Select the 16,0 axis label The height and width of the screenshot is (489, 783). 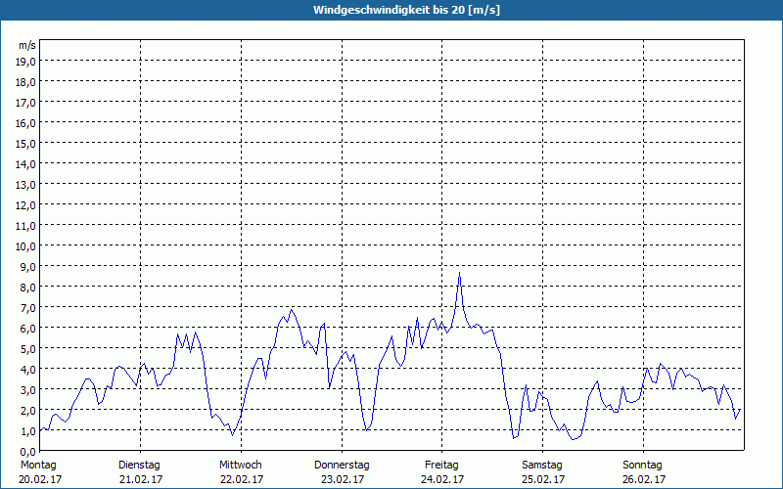click(26, 123)
